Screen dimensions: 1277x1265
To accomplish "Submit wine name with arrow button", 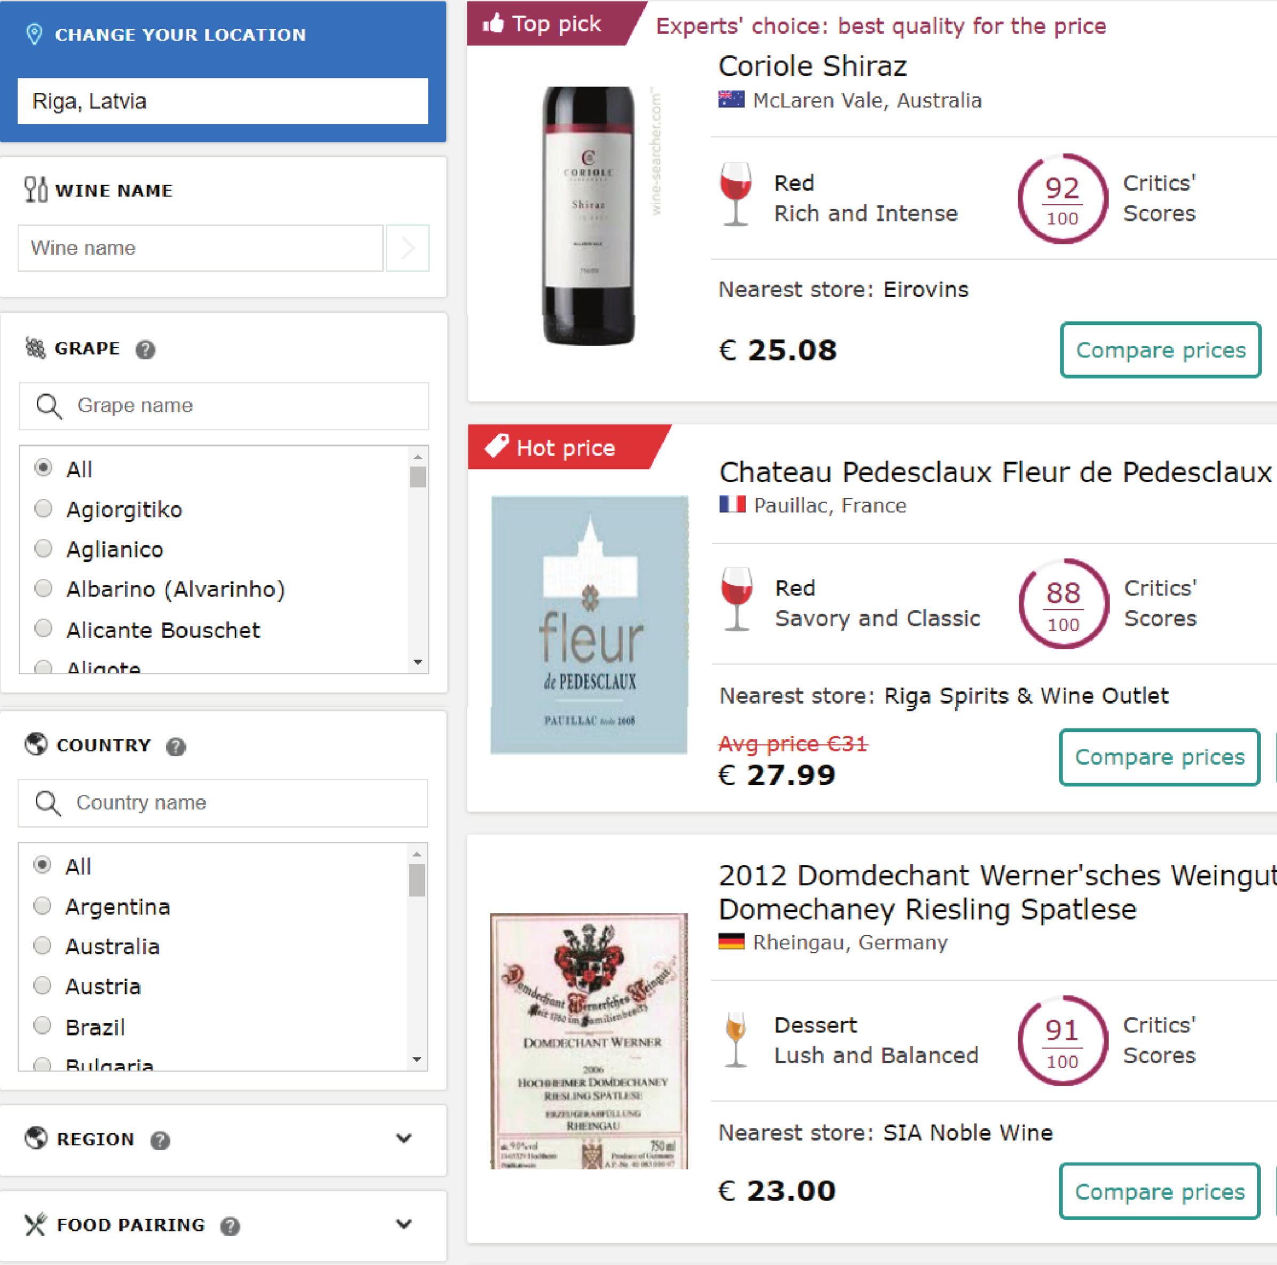I will tap(407, 249).
